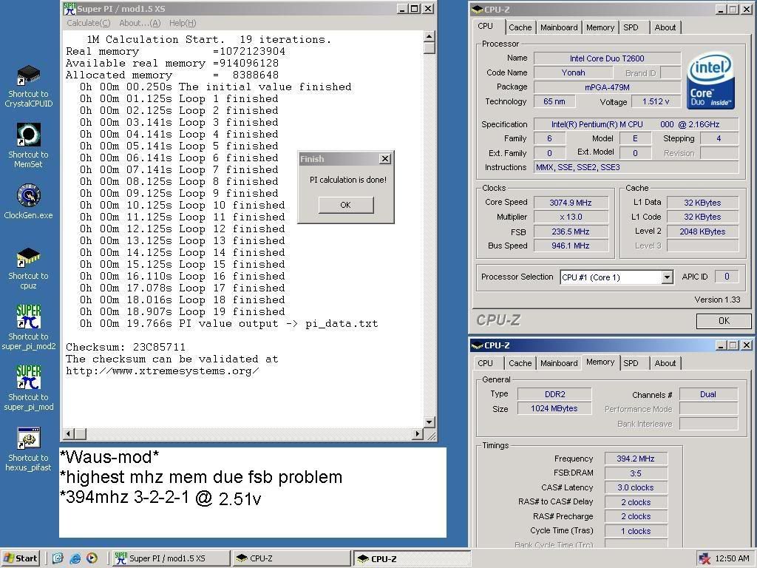Click the Multiplier value x 13.0
The width and height of the screenshot is (757, 568).
571,217
